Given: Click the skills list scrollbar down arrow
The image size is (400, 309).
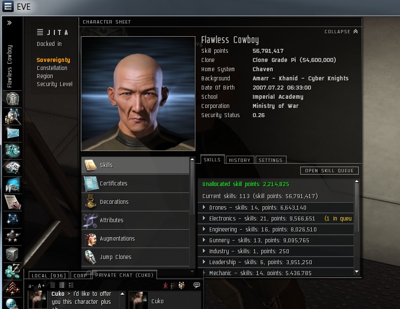Looking at the screenshot, I should tap(356, 272).
